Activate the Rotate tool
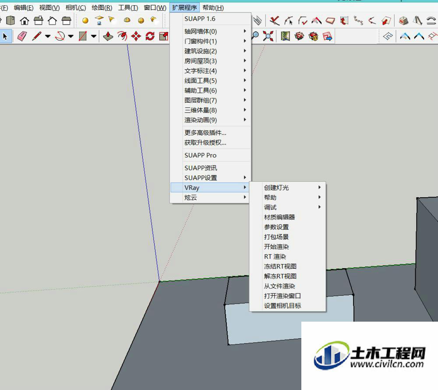The height and width of the screenshot is (390, 438). [150, 36]
